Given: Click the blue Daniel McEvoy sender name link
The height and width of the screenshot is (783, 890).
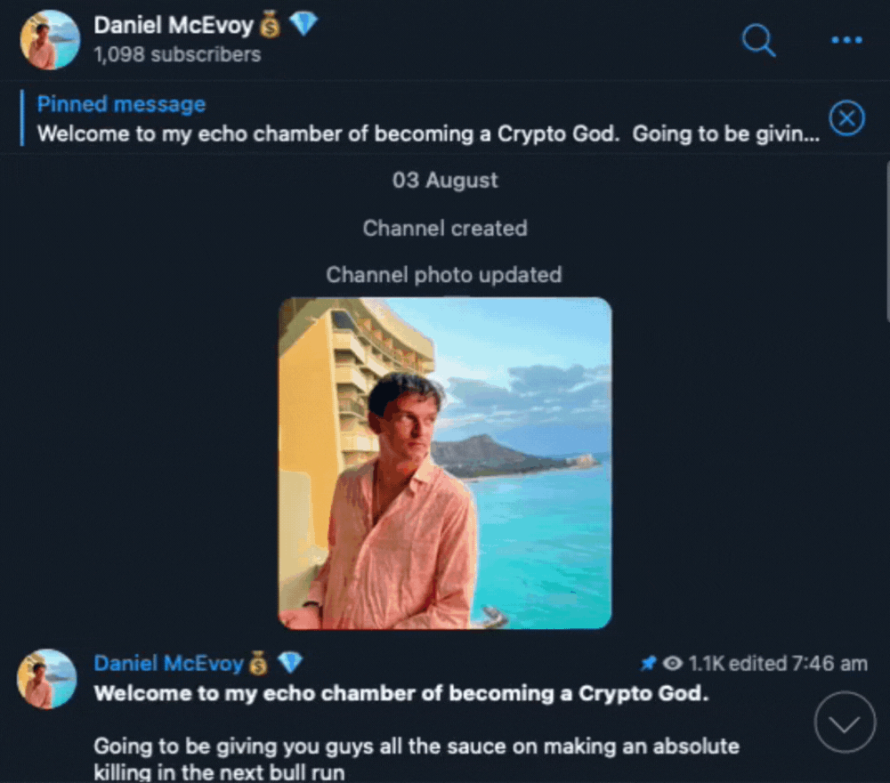Looking at the screenshot, I should [x=168, y=664].
